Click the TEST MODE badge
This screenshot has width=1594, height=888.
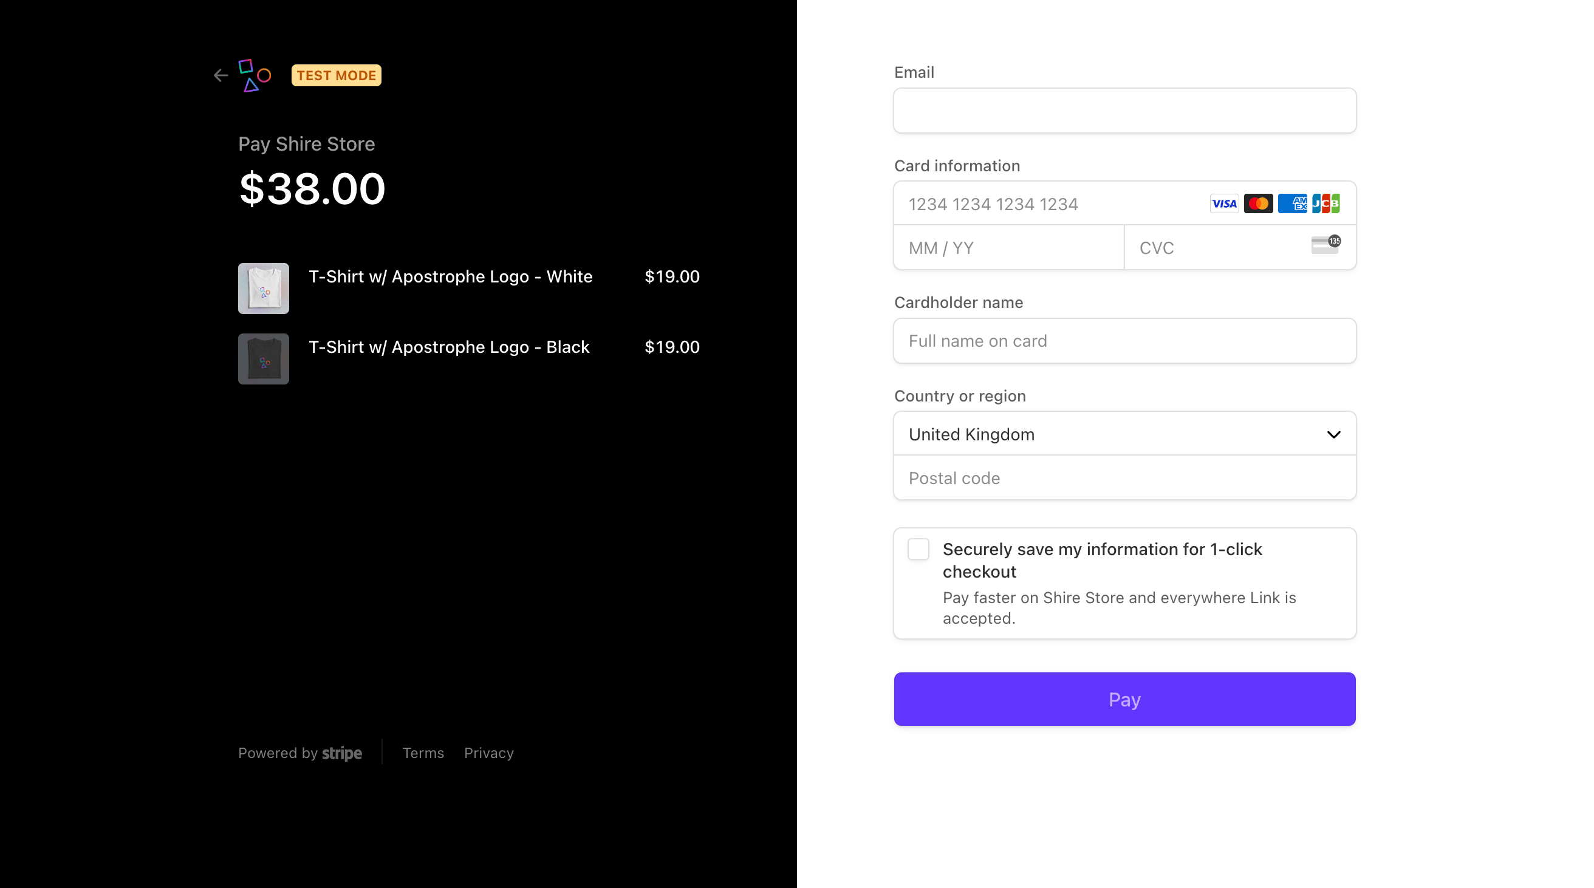coord(336,75)
